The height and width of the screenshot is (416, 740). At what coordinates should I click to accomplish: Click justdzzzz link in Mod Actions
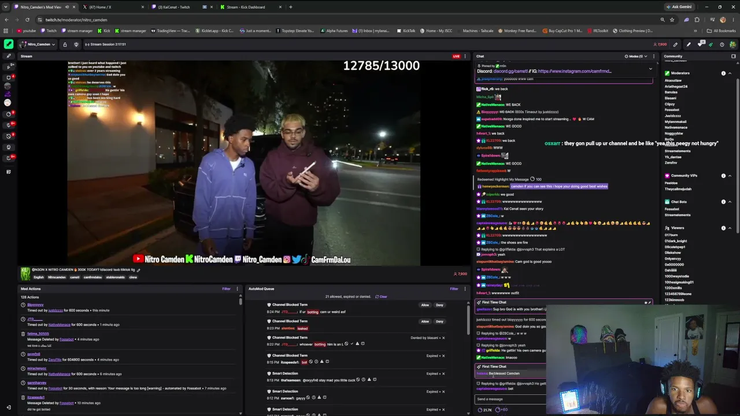[x=55, y=310]
